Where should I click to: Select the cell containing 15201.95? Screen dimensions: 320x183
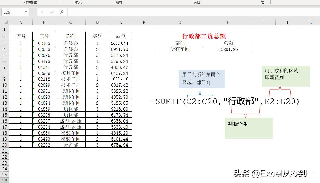click(228, 49)
